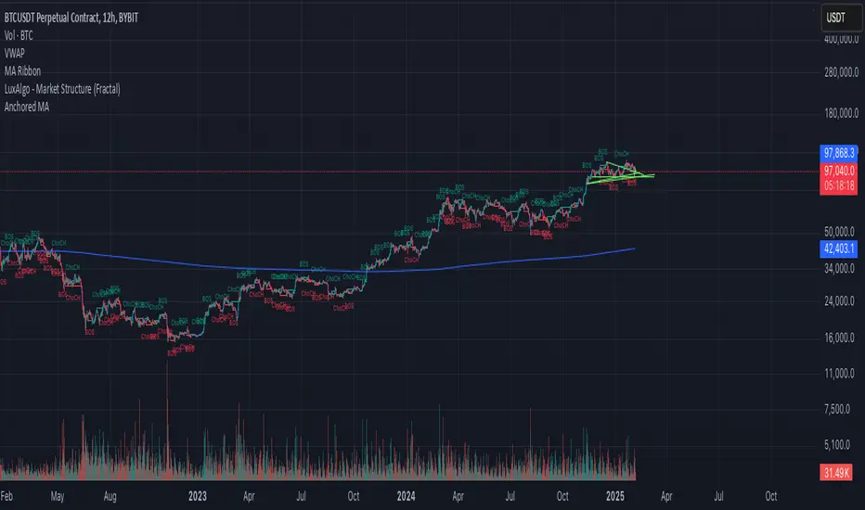Click the tallest volume spike bar
Screen dimensions: 865x510
(x=167, y=417)
